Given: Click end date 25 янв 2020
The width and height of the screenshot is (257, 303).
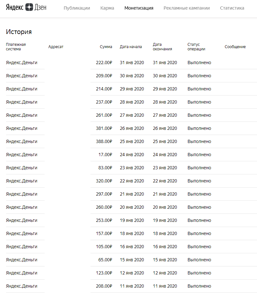Looking at the screenshot, I should 165,141.
